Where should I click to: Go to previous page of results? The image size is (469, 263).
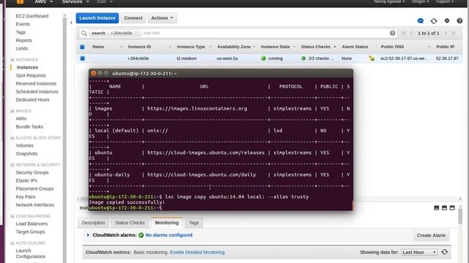pyautogui.click(x=412, y=33)
